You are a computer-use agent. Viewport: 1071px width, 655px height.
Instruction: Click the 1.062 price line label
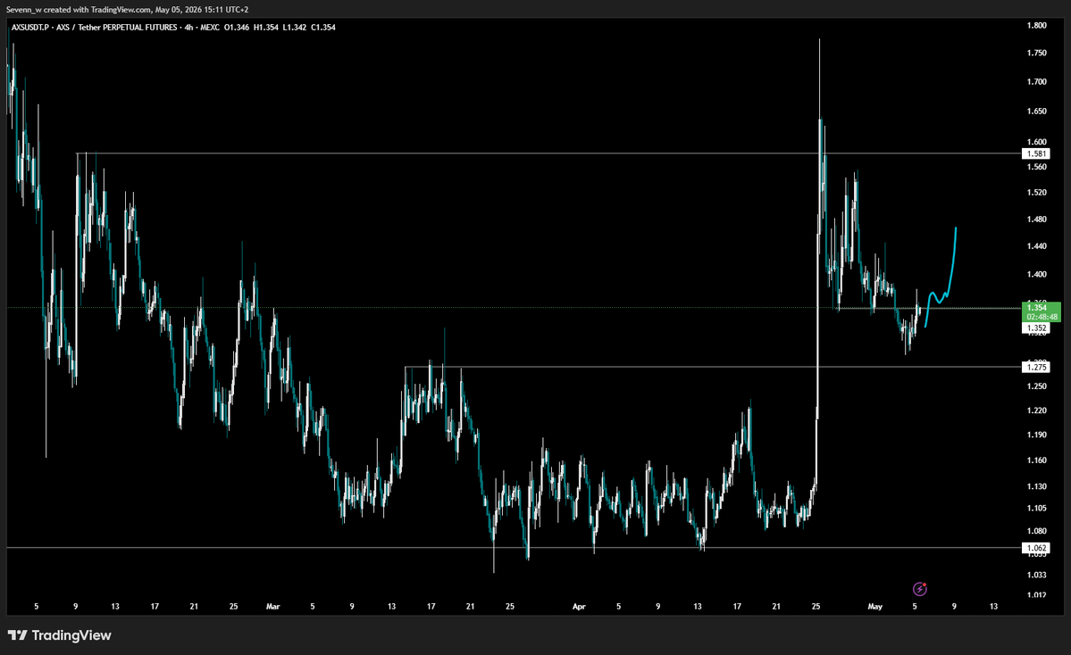tap(1036, 548)
